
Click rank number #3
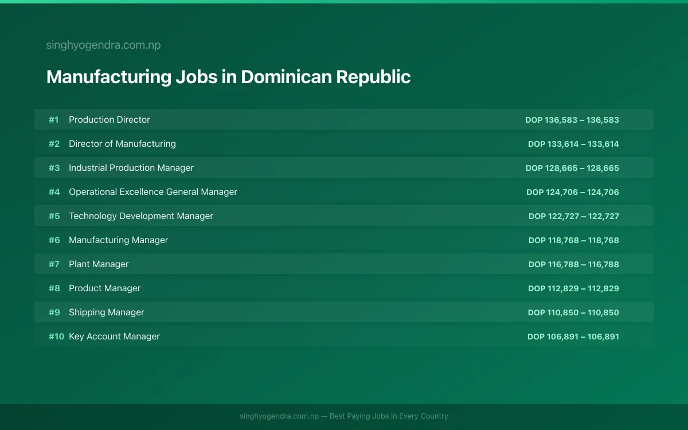pos(54,168)
